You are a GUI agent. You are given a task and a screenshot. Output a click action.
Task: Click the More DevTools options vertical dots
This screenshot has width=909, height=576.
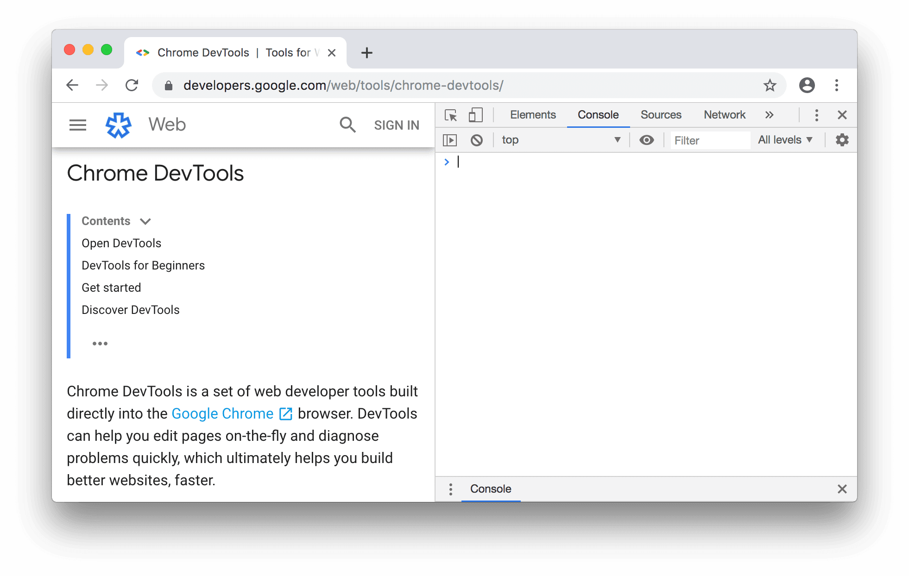[x=816, y=114]
